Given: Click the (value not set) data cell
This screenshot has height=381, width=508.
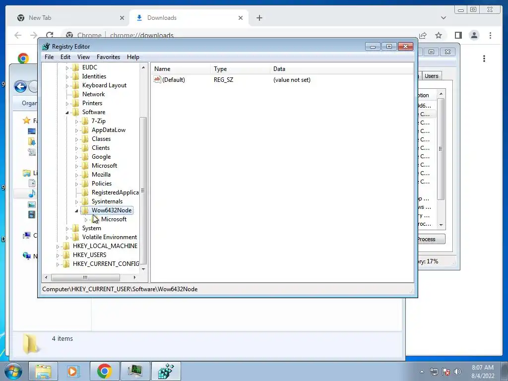Looking at the screenshot, I should [292, 80].
